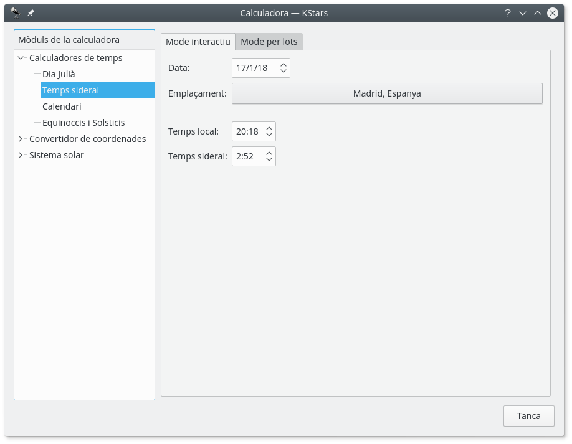This screenshot has width=572, height=444.
Task: Decrease Temps sideral with down arrow
Action: (269, 160)
